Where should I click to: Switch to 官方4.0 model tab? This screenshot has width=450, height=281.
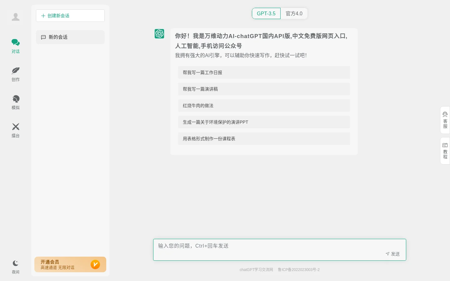(x=294, y=13)
